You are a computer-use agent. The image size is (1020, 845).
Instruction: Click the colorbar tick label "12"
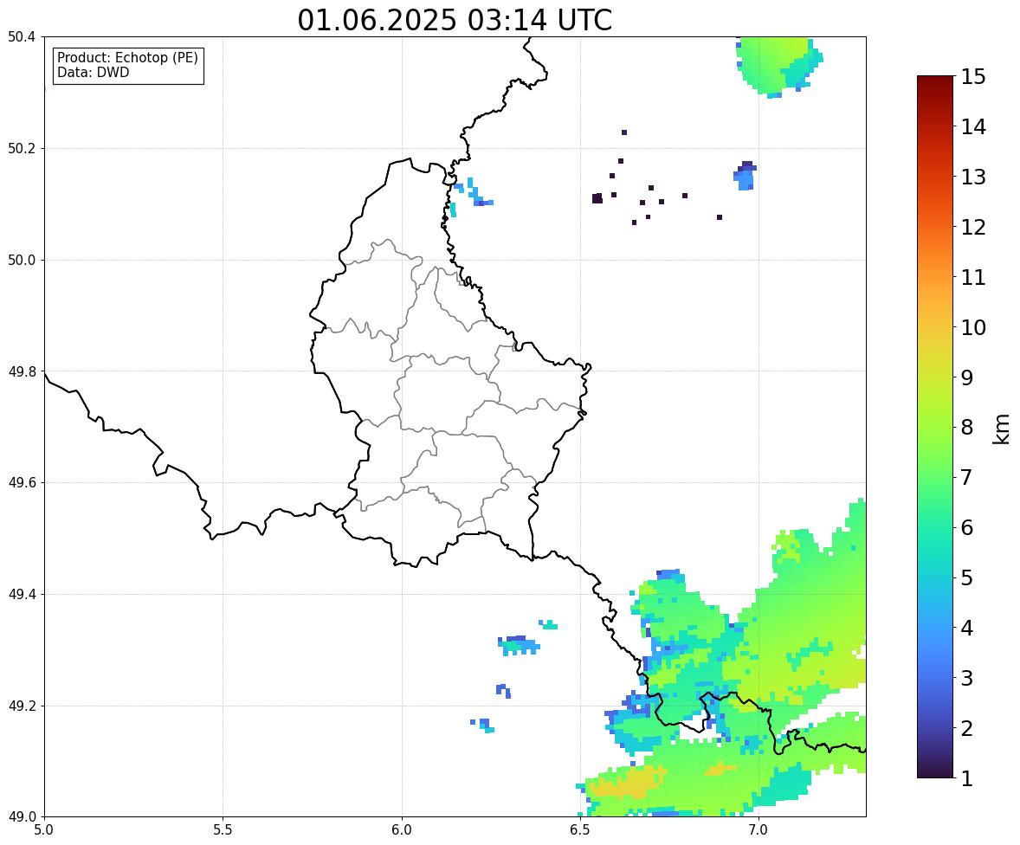[973, 227]
